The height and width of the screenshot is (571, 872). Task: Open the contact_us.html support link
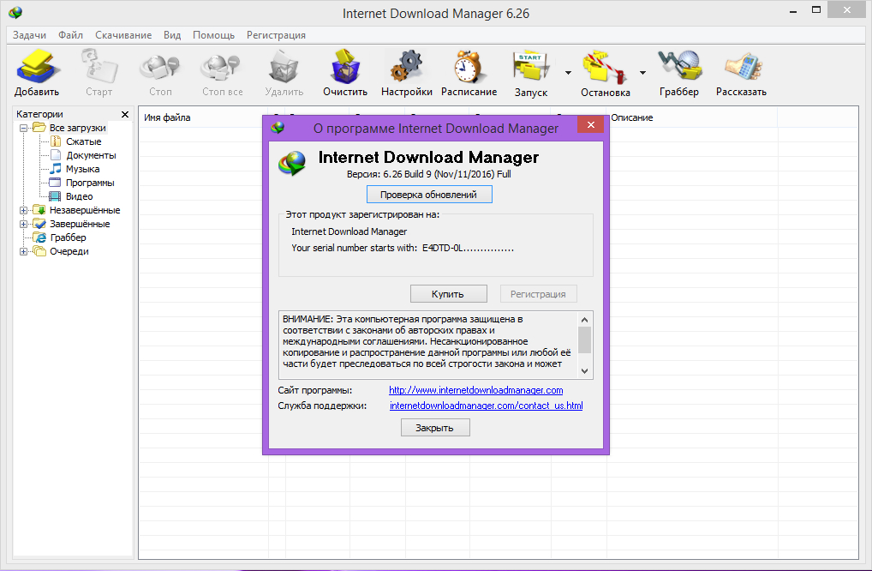486,406
